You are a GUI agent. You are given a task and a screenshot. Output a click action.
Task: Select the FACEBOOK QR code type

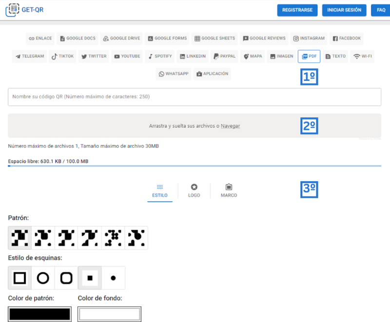click(x=347, y=38)
